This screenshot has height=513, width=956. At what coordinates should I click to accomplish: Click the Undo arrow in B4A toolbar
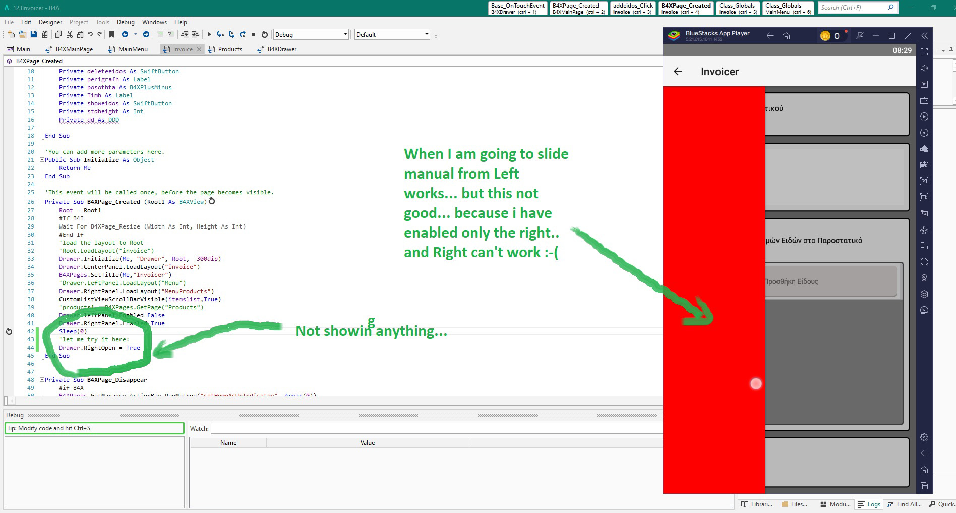[90, 34]
